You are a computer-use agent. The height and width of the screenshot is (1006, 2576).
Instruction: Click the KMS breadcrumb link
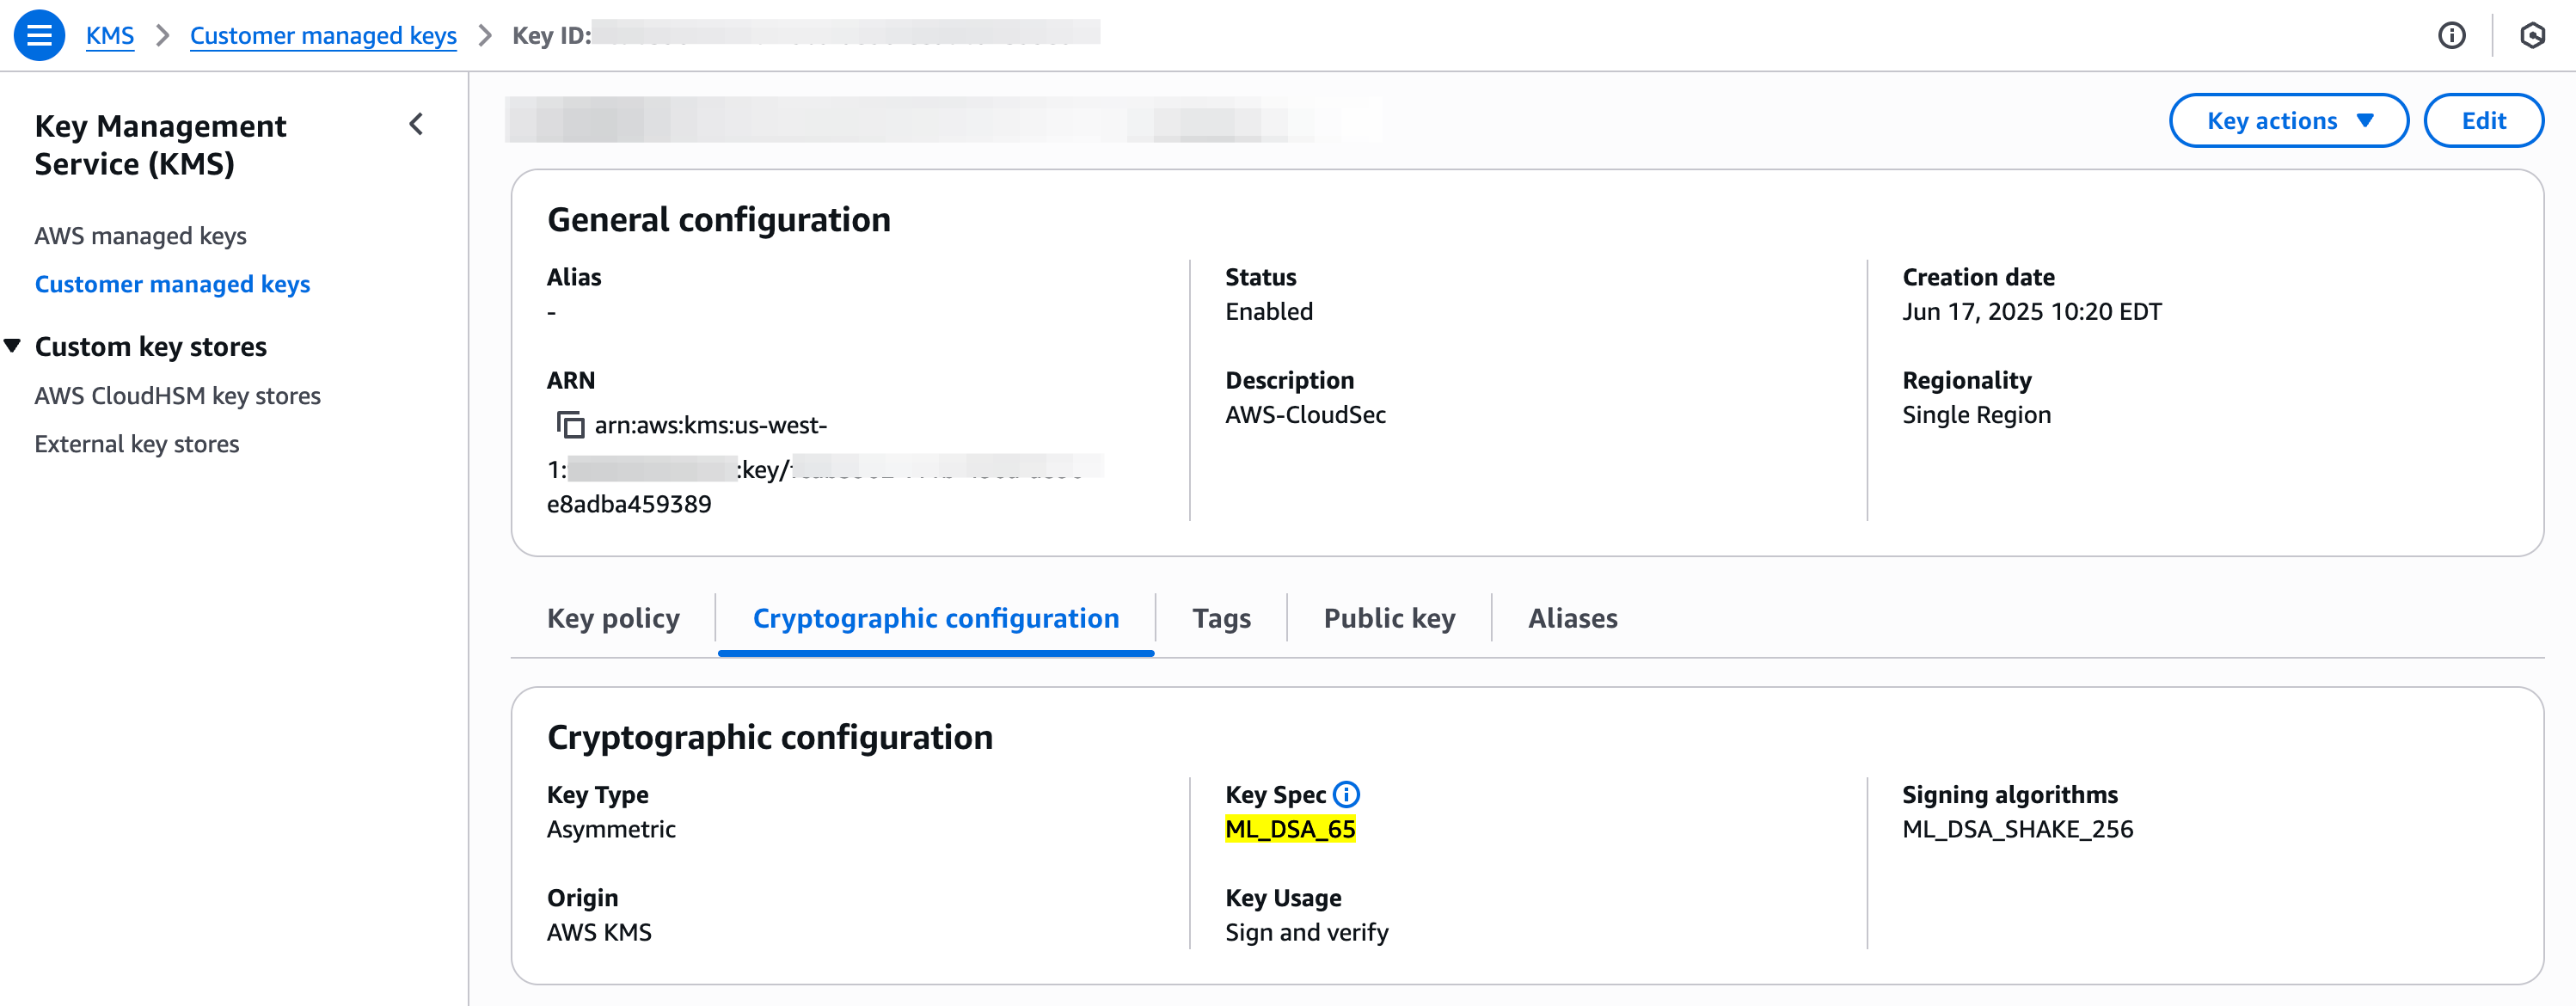(x=110, y=36)
